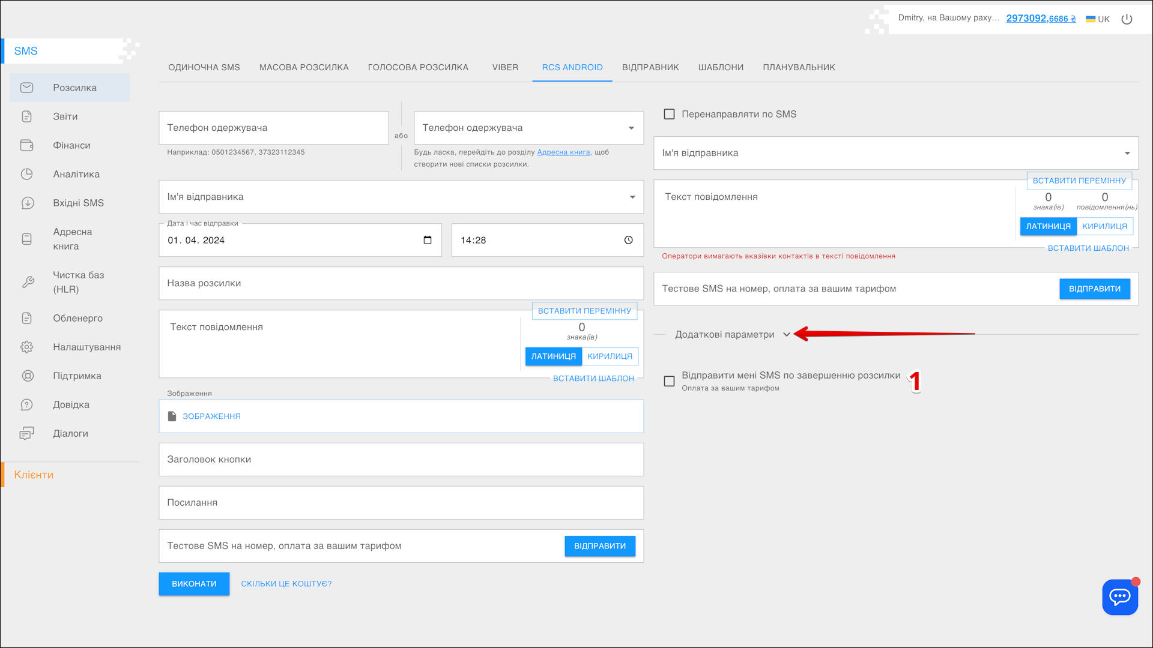Click the Налаштування gear icon
1153x648 pixels.
(27, 347)
